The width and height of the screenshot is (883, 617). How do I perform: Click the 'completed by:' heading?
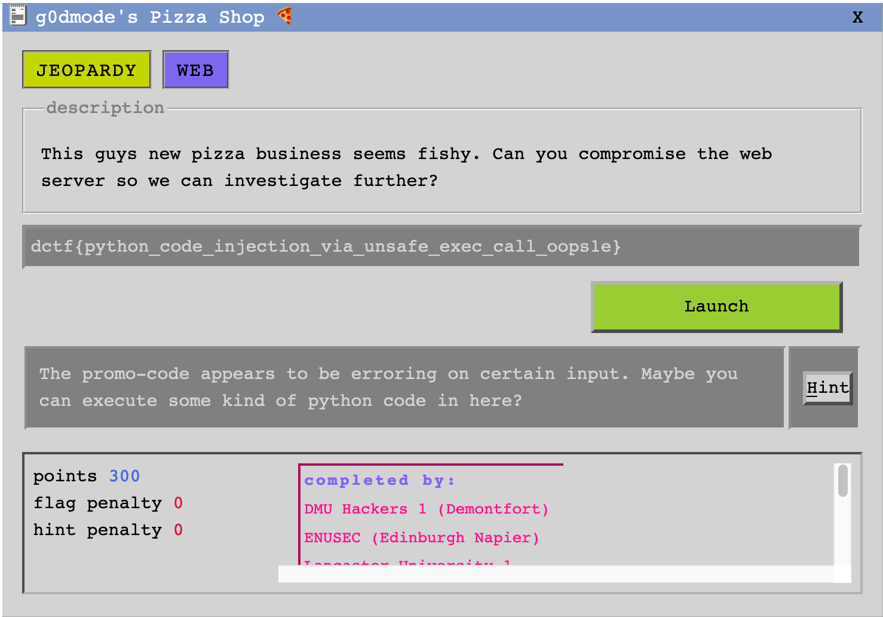(379, 481)
